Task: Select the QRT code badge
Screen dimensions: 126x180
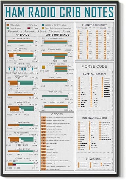Action: (44, 138)
